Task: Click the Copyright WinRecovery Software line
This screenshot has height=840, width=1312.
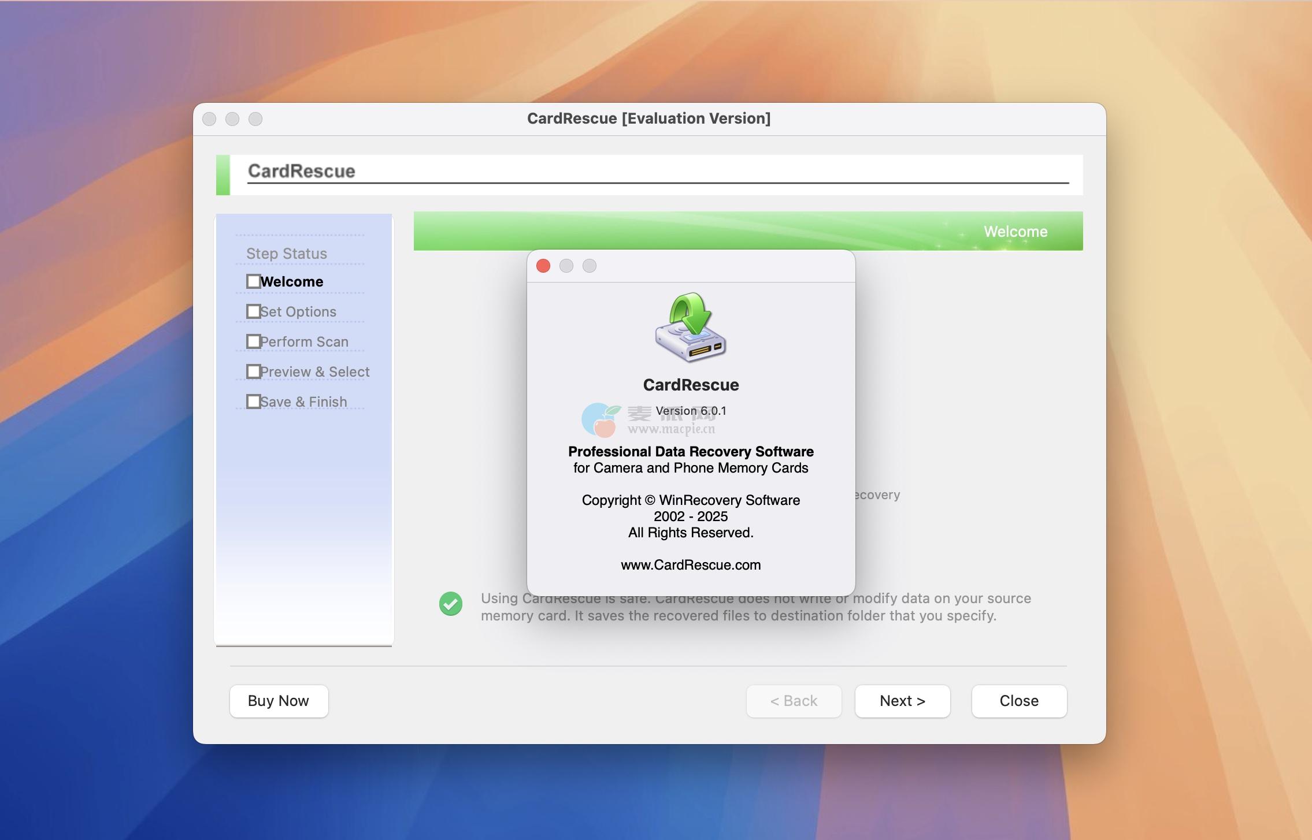Action: point(691,500)
